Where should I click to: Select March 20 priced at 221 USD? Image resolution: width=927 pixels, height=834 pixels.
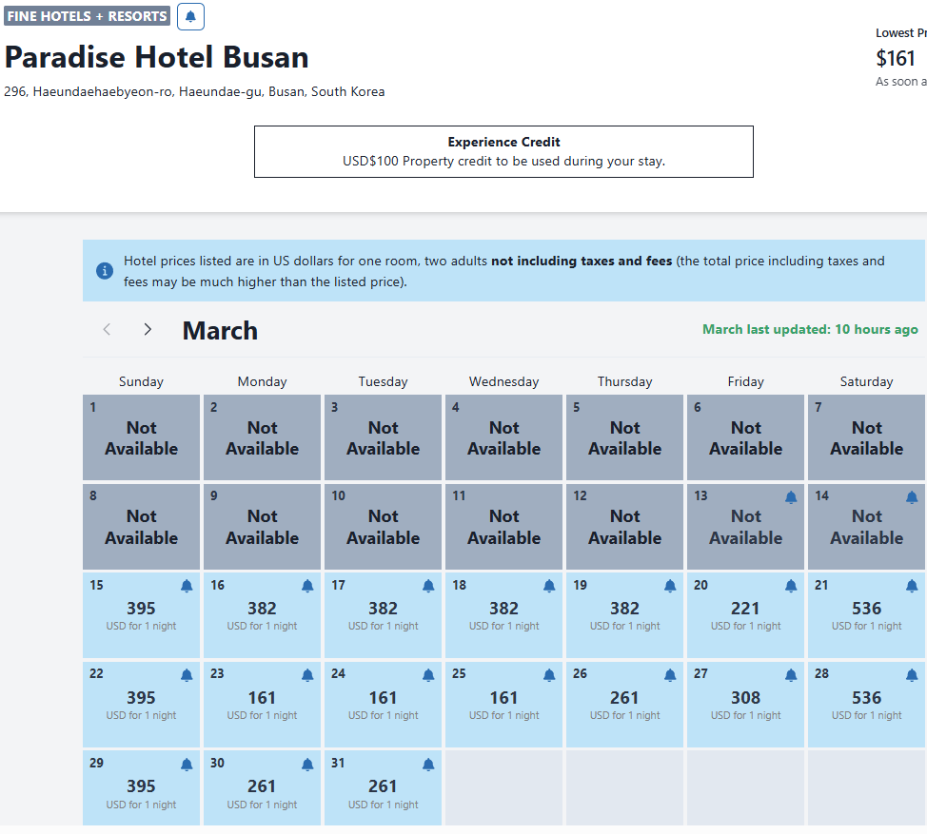(745, 615)
